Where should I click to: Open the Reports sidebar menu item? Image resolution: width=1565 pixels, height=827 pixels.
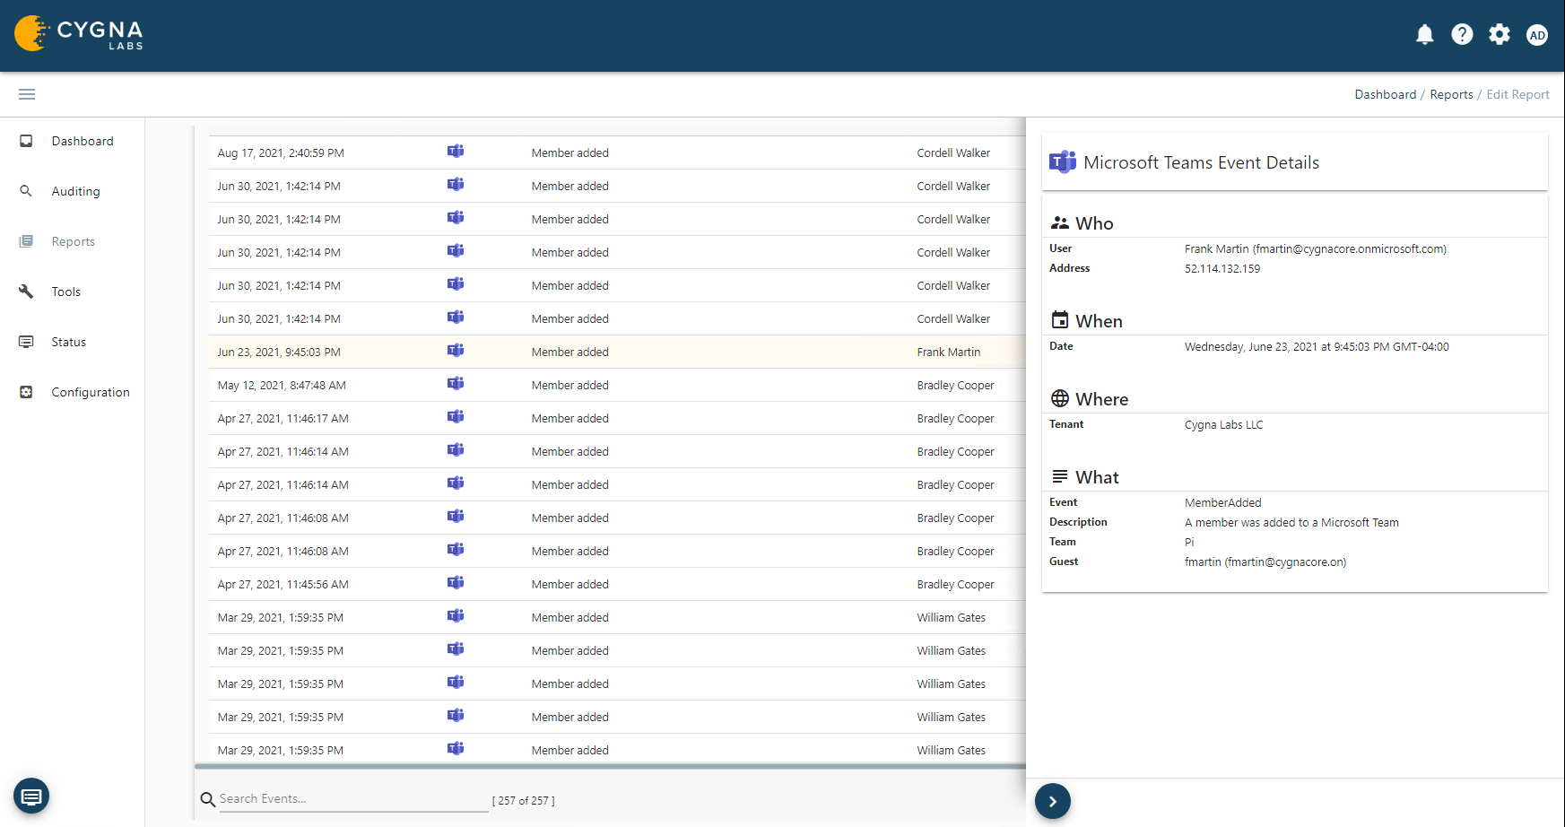(74, 241)
